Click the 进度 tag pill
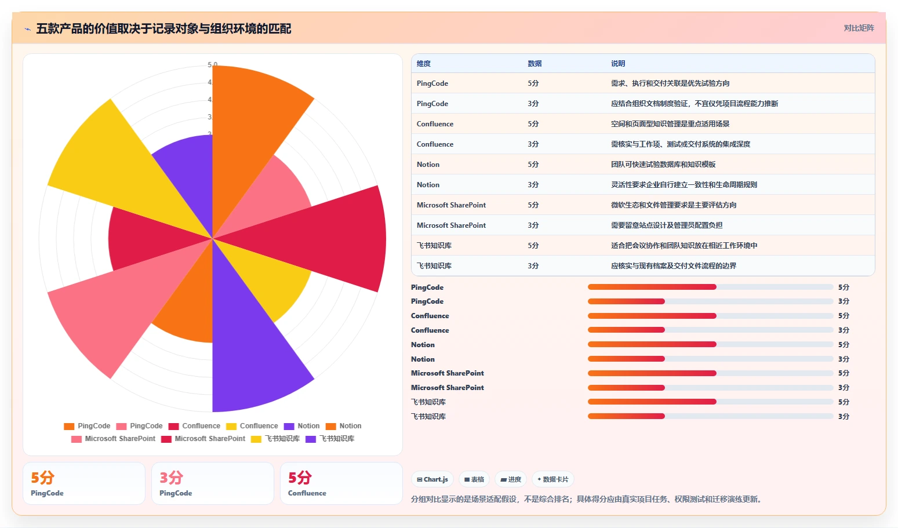The height and width of the screenshot is (528, 898). pyautogui.click(x=511, y=479)
